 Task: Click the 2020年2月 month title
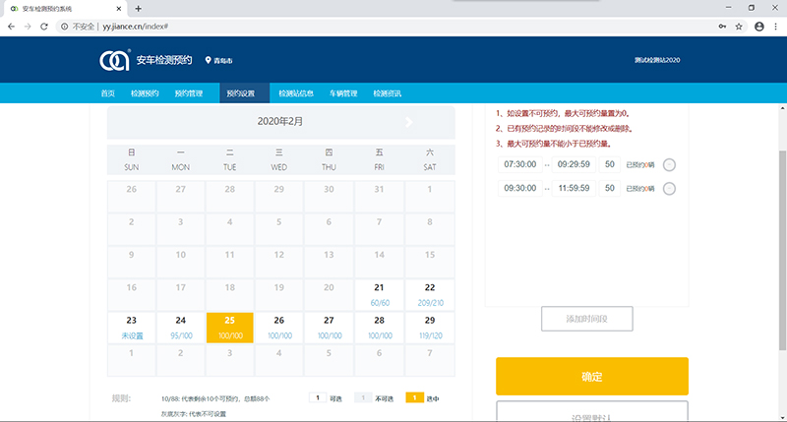pyautogui.click(x=280, y=121)
